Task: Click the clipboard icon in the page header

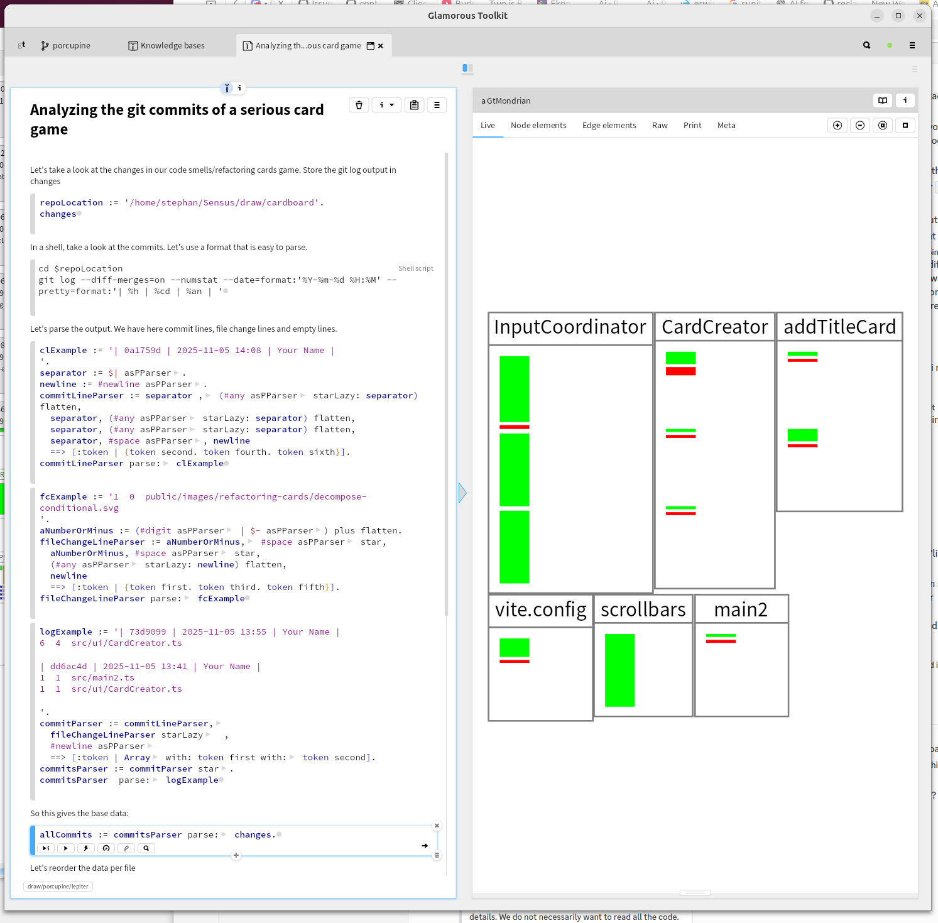Action: (x=414, y=105)
